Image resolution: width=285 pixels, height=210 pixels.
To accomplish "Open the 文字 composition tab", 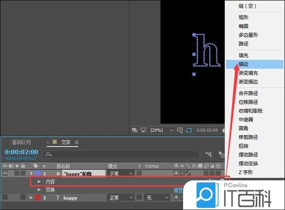I will tap(65, 143).
